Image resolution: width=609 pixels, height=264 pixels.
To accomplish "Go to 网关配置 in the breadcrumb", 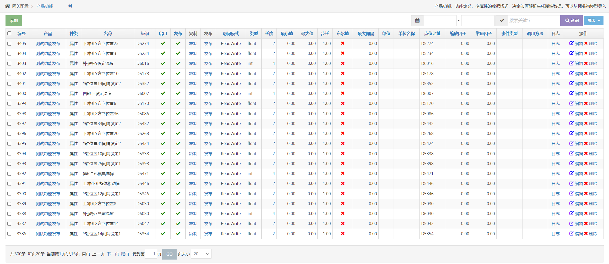I will tap(20, 6).
